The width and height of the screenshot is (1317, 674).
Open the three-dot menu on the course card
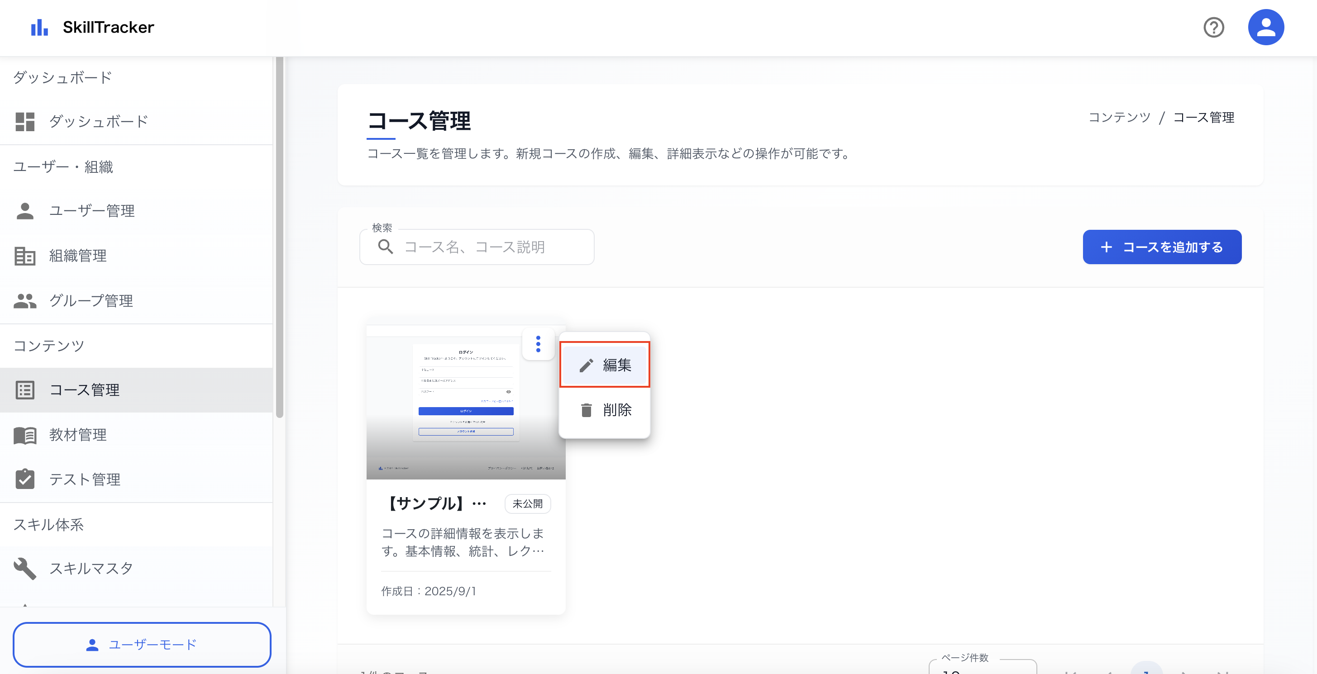click(538, 344)
